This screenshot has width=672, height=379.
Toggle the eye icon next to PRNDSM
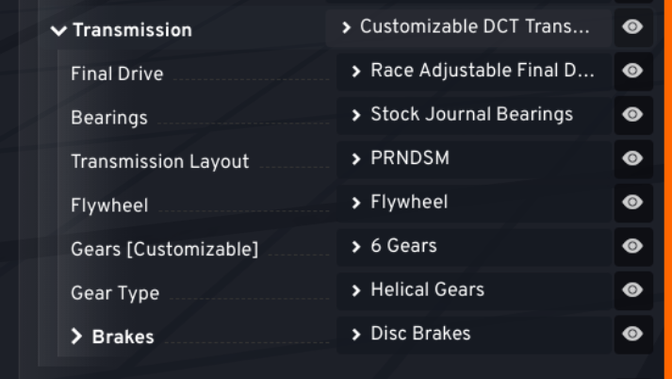pos(633,158)
